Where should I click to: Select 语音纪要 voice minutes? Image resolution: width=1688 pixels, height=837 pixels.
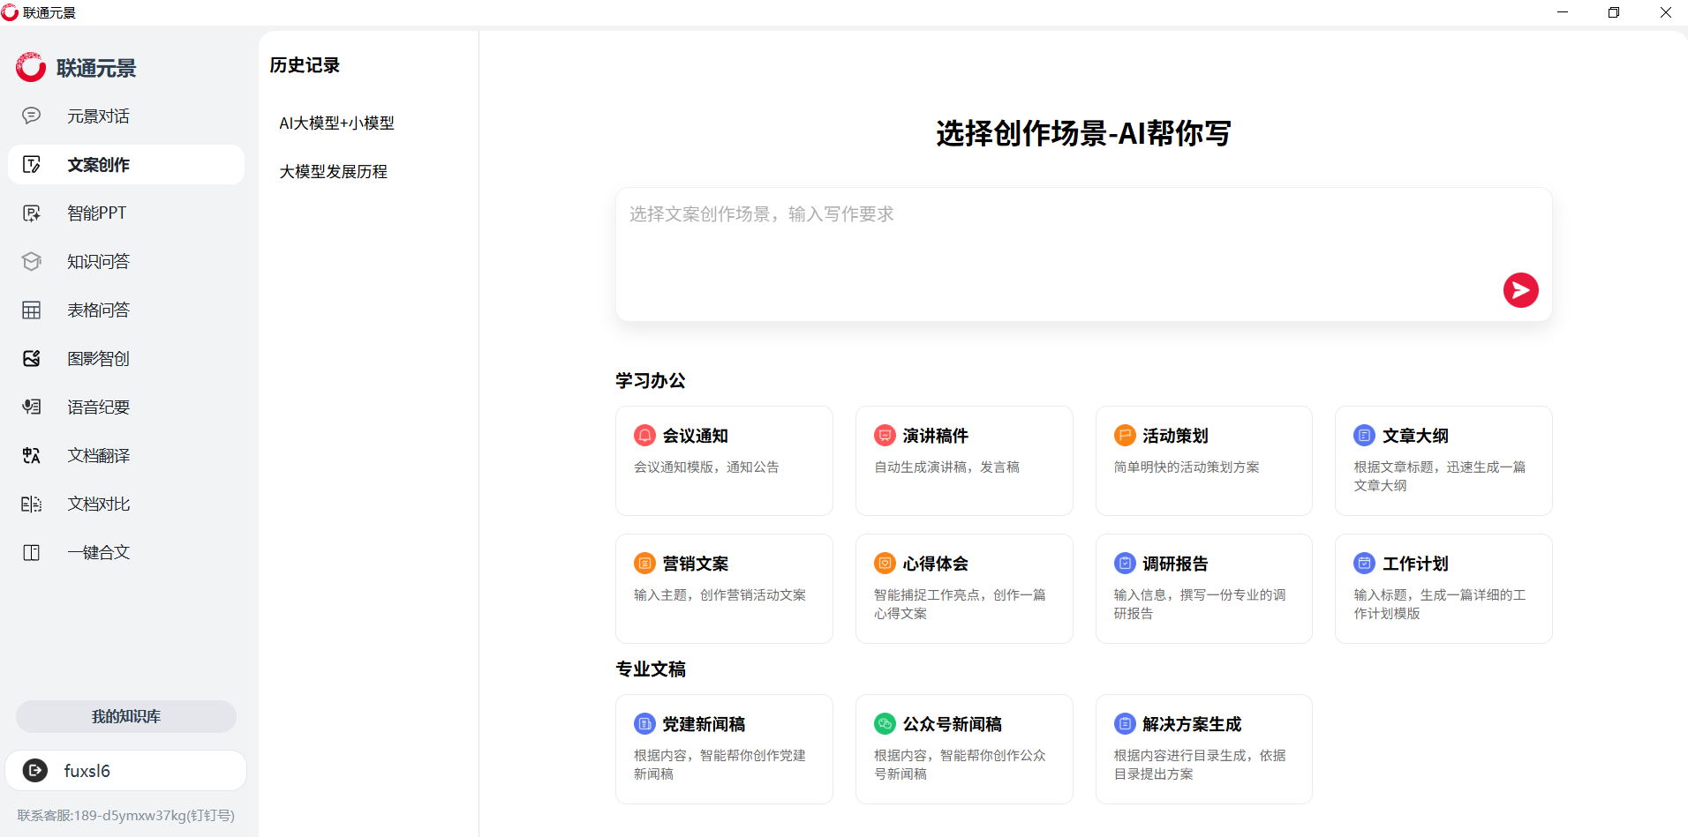click(x=98, y=407)
